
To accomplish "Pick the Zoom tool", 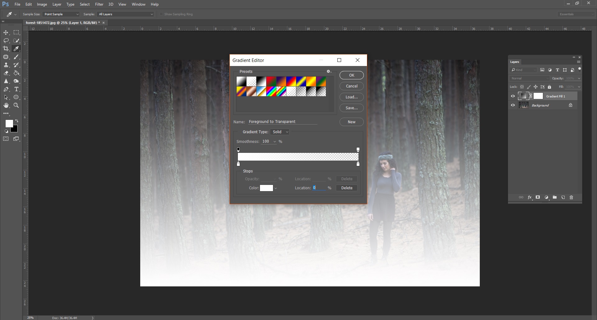I will pos(16,105).
